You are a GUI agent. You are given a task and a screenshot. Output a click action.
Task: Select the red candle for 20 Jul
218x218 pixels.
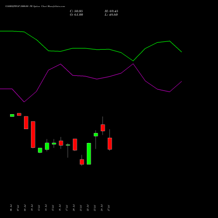click(75, 144)
